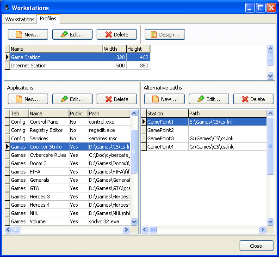Select the Cybercafe Rules application row

tap(48, 155)
